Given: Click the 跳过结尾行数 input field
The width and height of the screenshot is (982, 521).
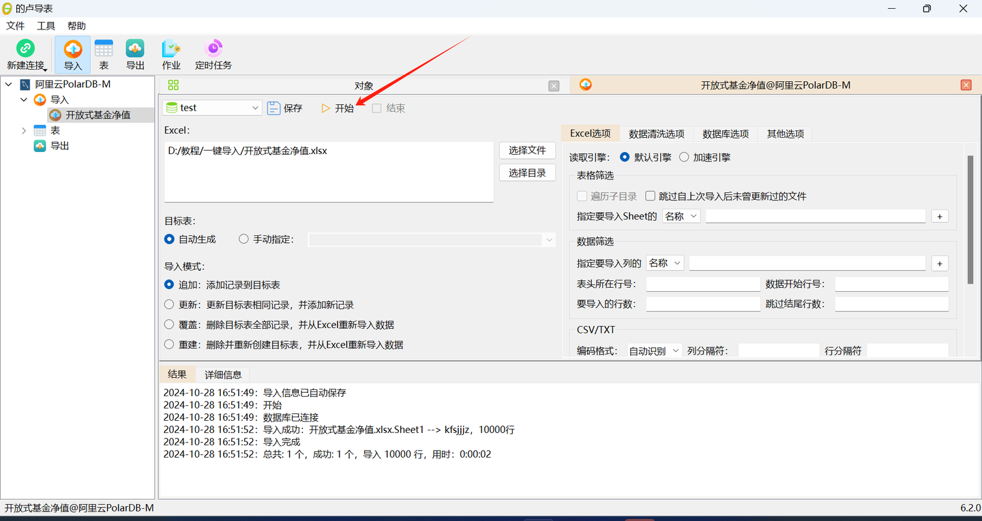Looking at the screenshot, I should click(x=892, y=304).
